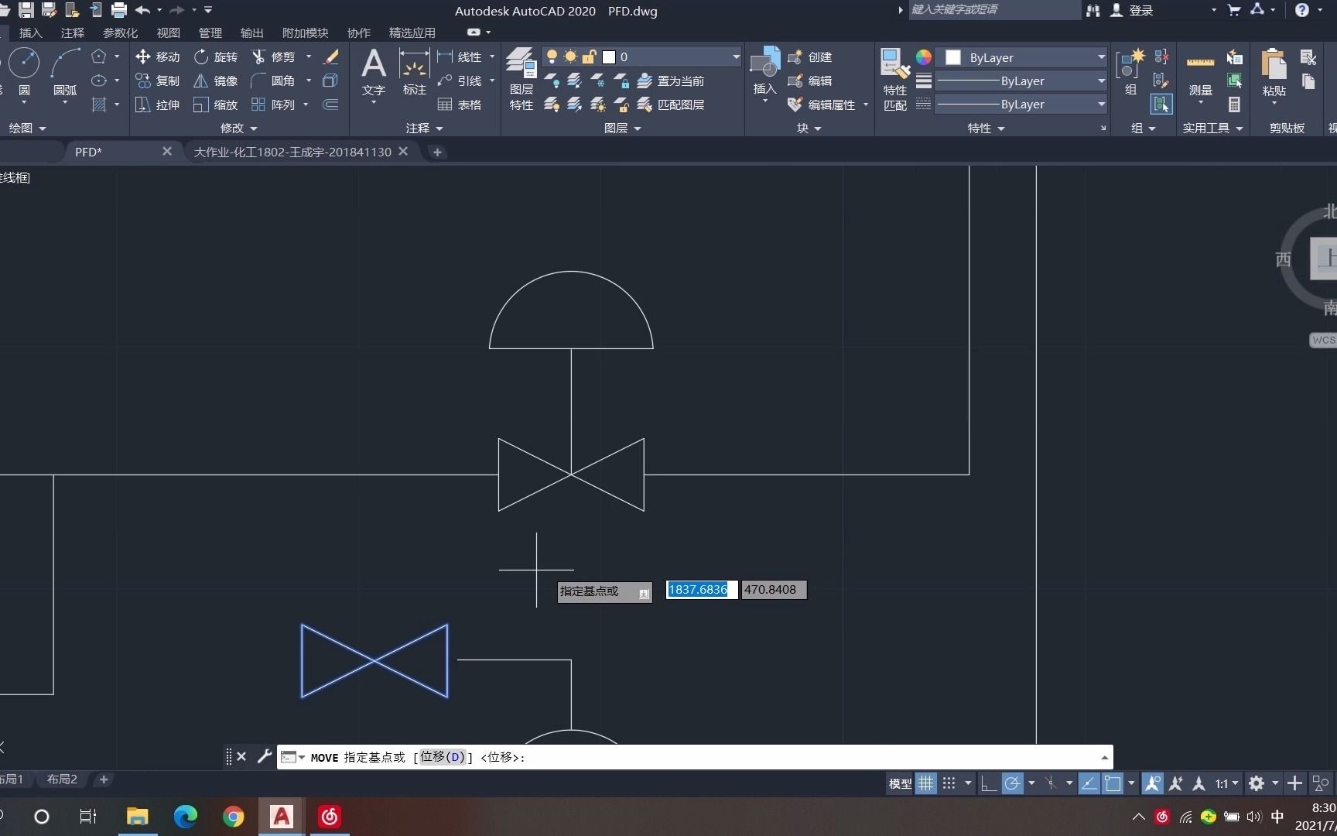Click Match Properties (特性匹配) icon
Screen dimensions: 1337x836
[895, 80]
